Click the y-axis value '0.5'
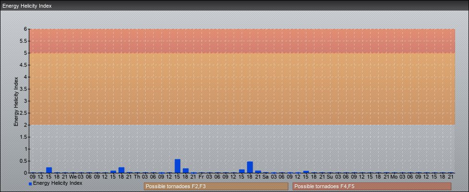Viewport: 469px width, 192px height. point(24,161)
